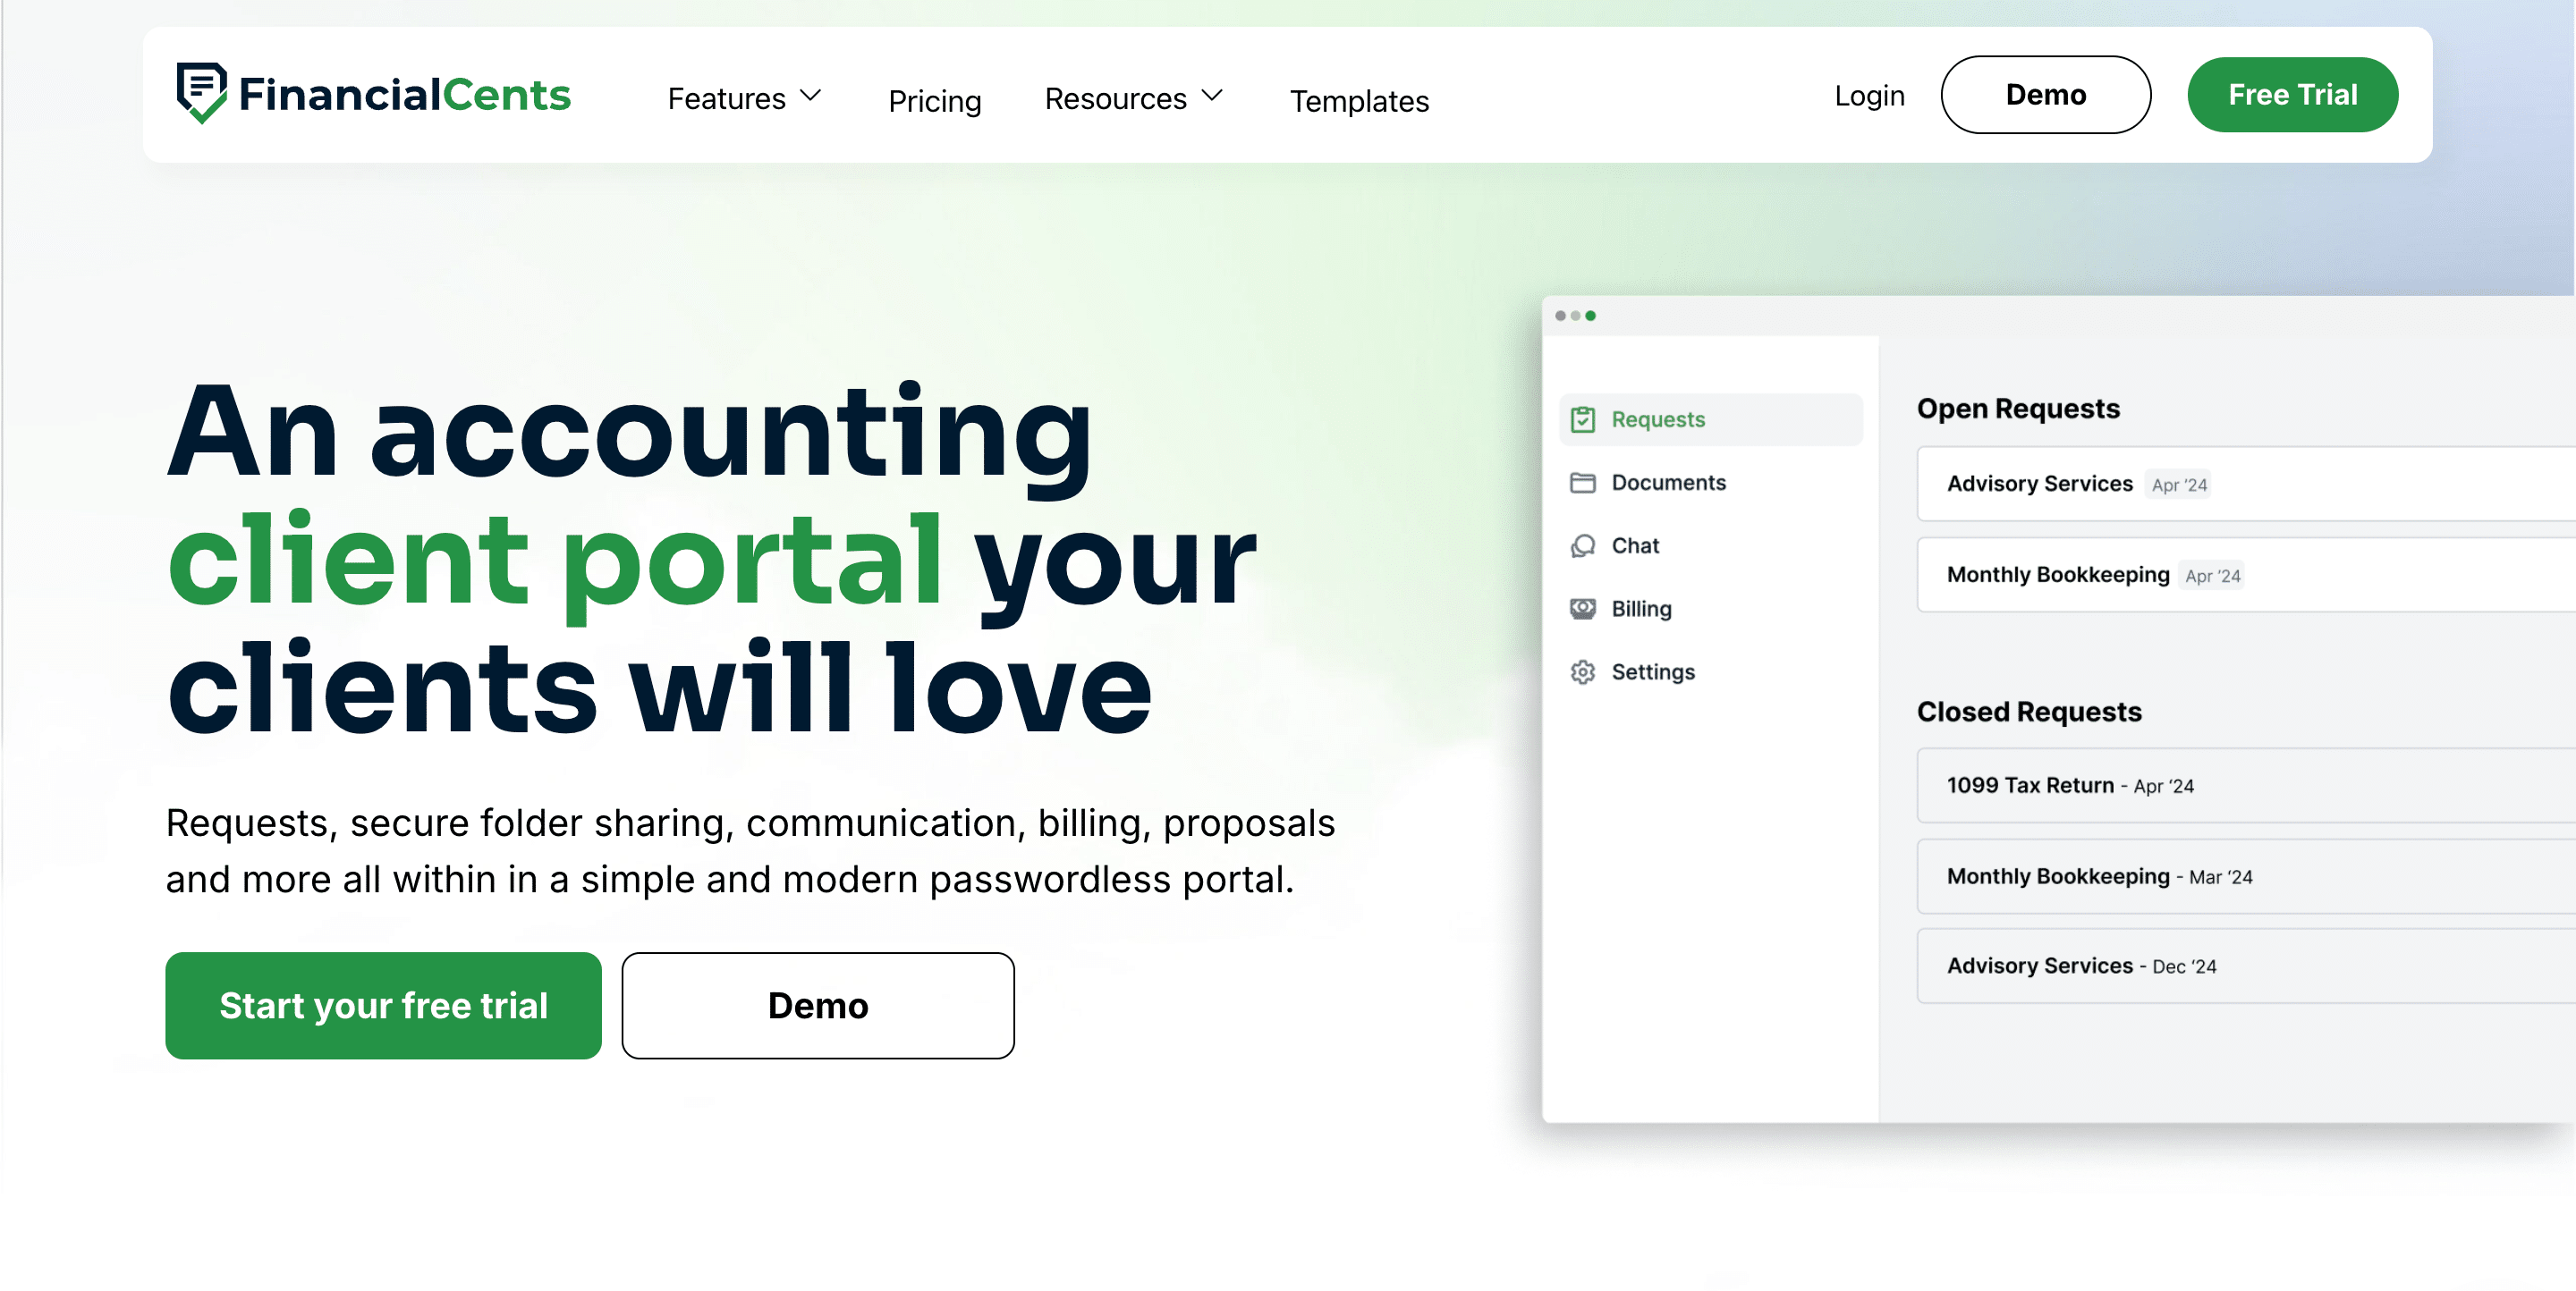Click the Documents folder icon in portal sidebar
The width and height of the screenshot is (2576, 1291).
1582,483
